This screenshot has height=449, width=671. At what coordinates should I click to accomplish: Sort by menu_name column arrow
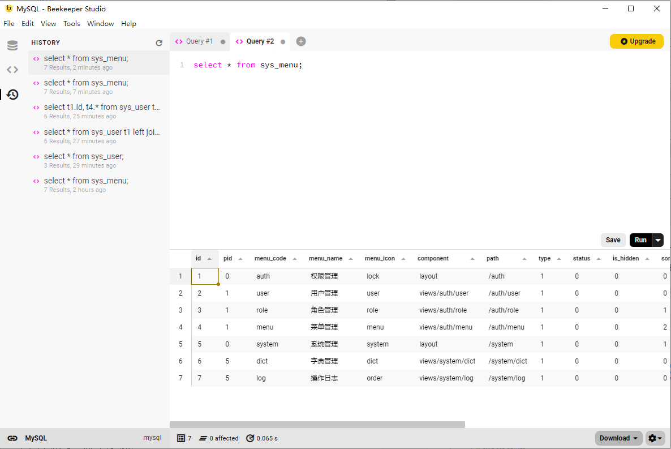[x=350, y=259]
